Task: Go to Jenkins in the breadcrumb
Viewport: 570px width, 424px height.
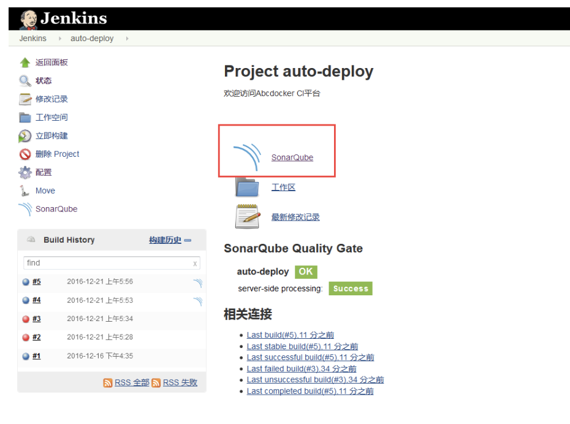Action: [32, 39]
